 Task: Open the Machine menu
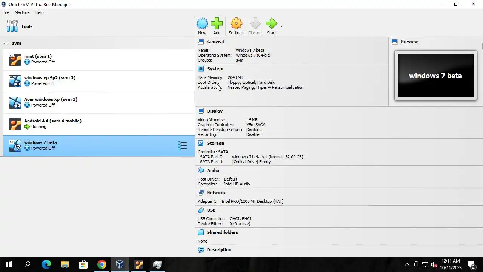click(22, 12)
